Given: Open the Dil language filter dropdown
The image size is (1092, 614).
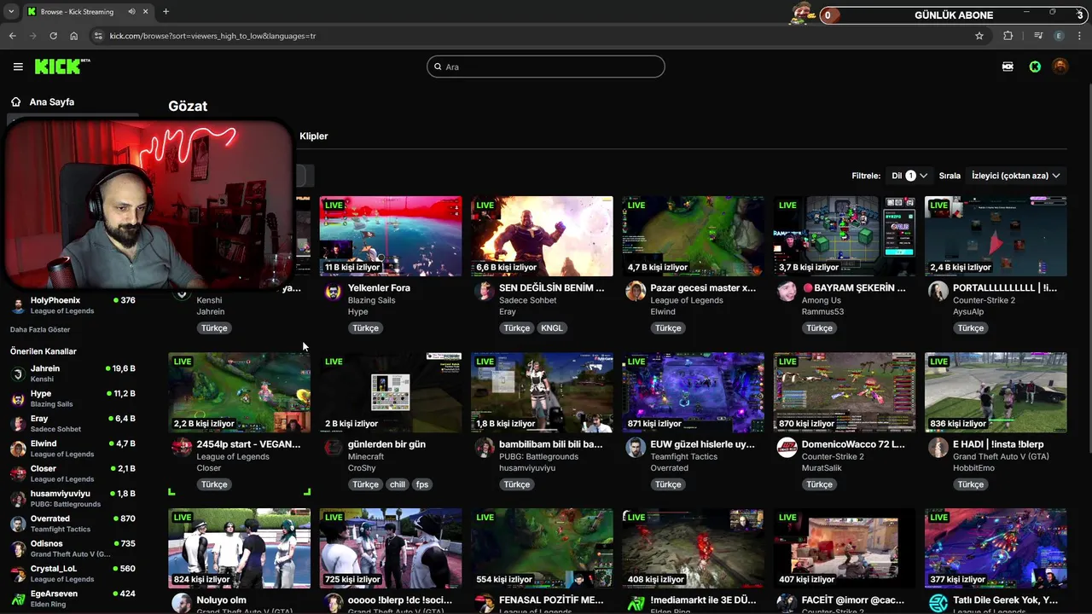Looking at the screenshot, I should click(x=909, y=176).
